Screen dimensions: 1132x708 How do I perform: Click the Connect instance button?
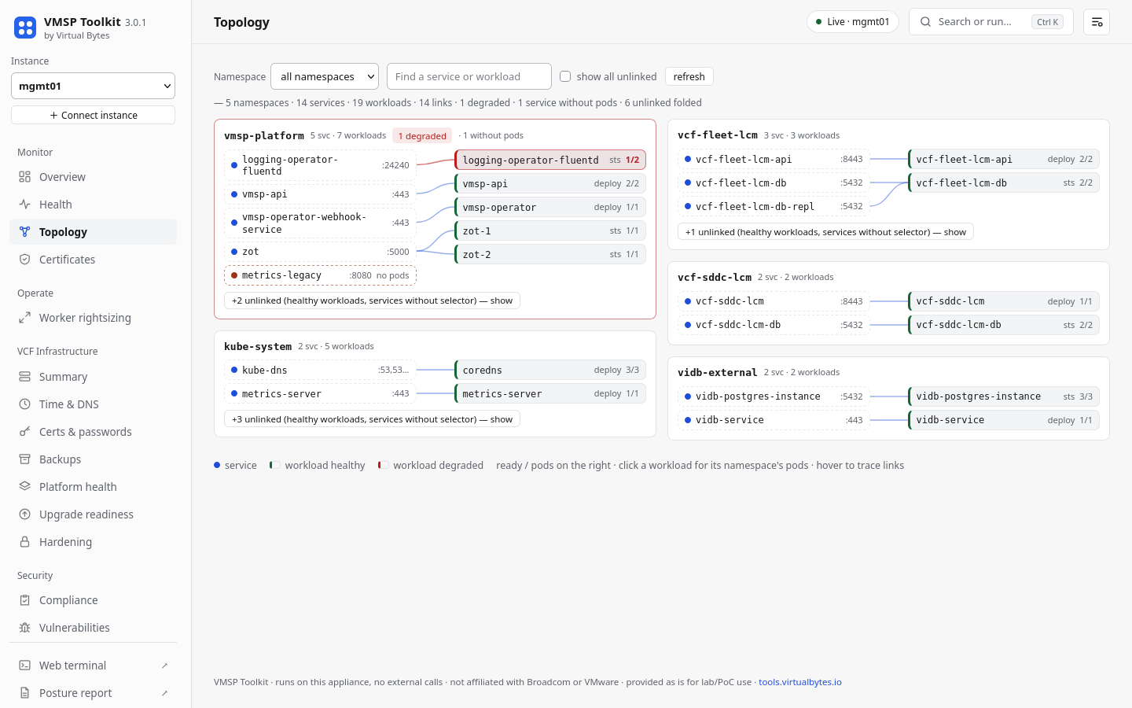[x=93, y=115]
